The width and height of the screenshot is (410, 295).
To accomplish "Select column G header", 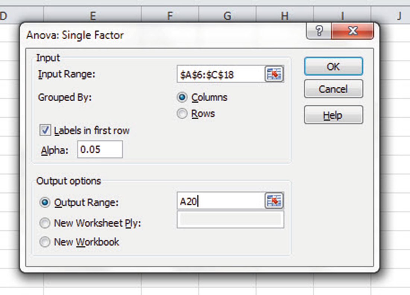I will pyautogui.click(x=227, y=16).
